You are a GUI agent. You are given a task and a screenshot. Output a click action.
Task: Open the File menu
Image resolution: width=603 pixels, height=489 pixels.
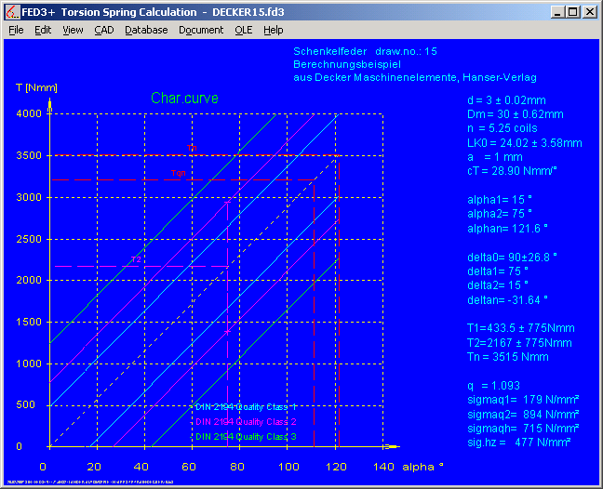(x=16, y=30)
